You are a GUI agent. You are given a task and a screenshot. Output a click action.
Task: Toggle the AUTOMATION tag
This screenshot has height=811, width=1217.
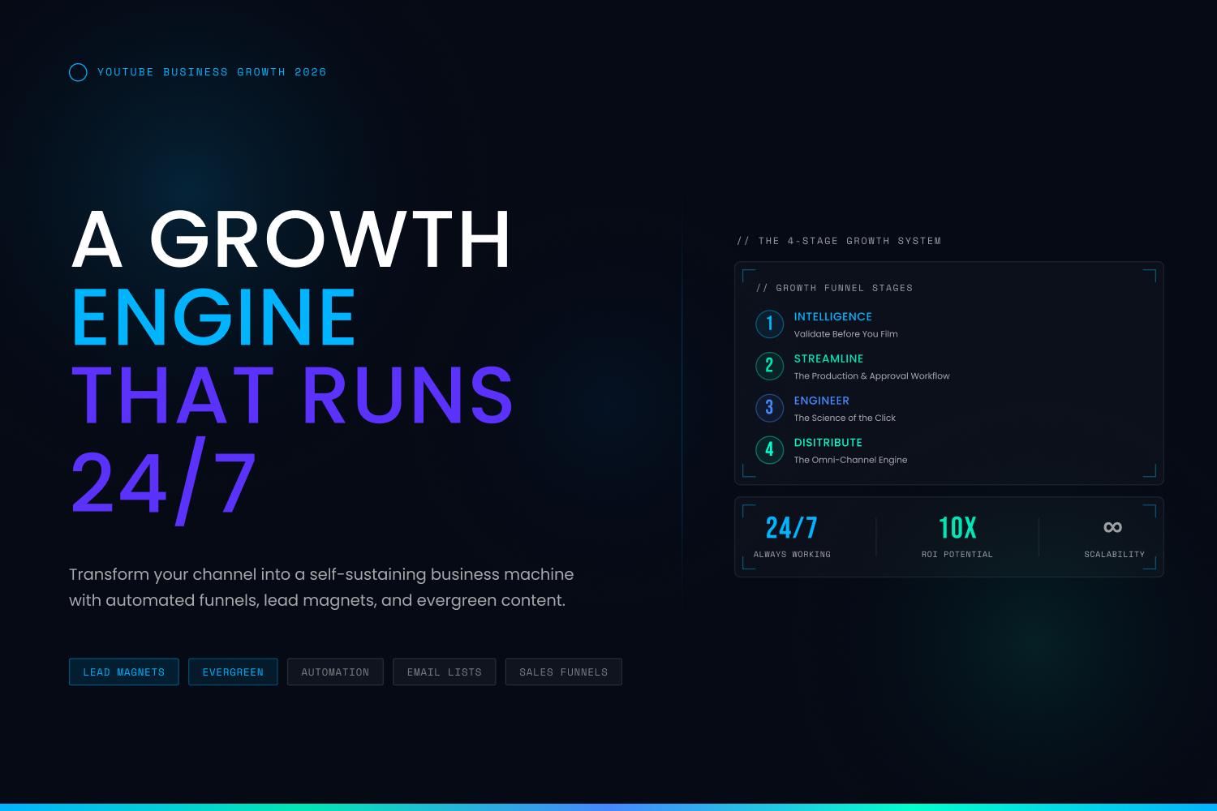pos(335,672)
